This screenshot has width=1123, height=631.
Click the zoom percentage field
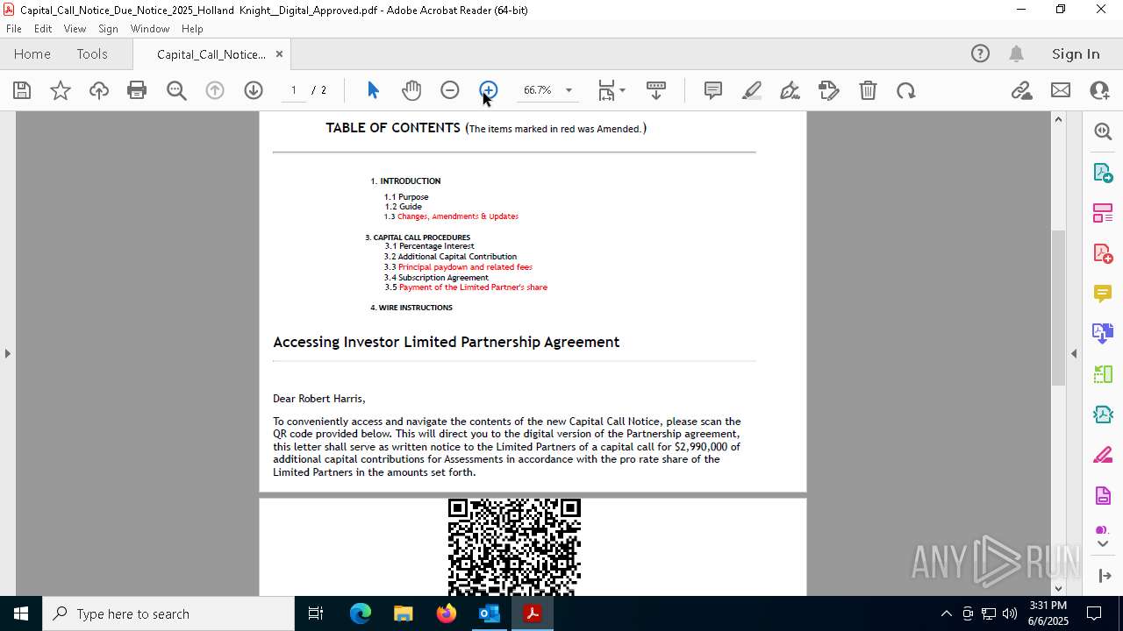coord(537,90)
